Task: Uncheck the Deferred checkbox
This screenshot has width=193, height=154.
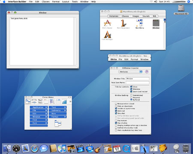Action: [116, 111]
